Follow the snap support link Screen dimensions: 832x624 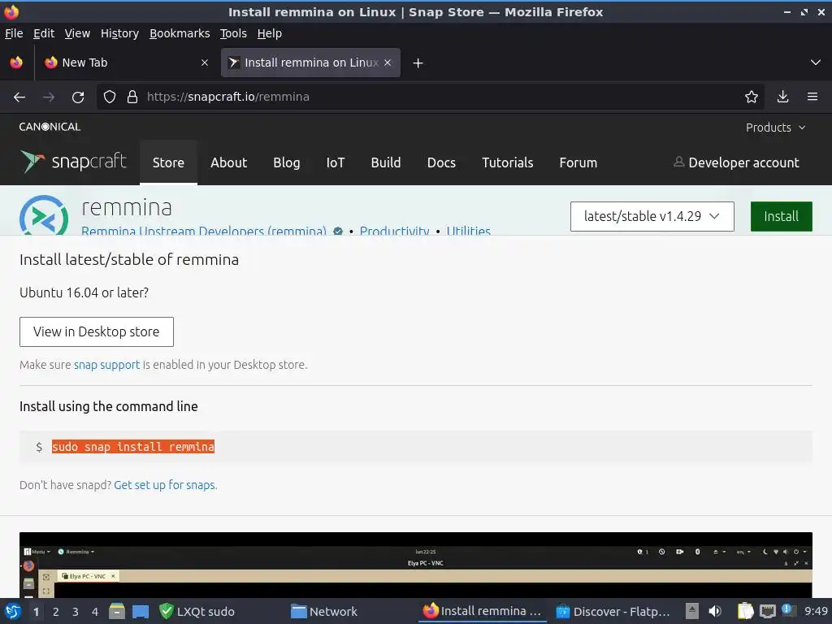click(106, 365)
